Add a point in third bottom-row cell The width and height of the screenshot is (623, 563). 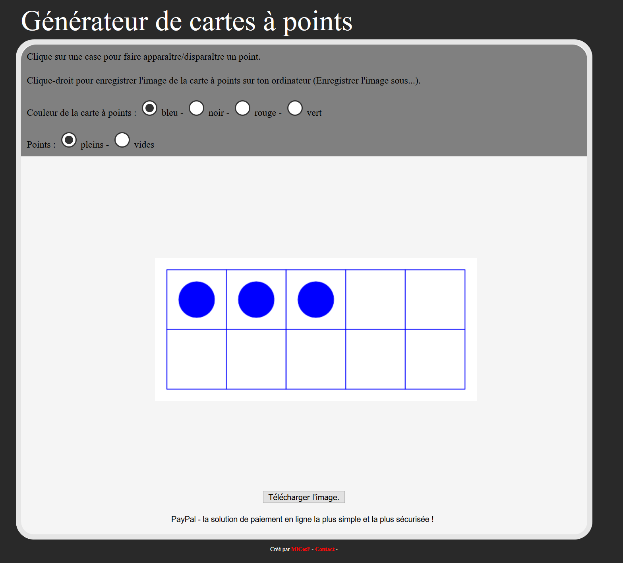[316, 359]
